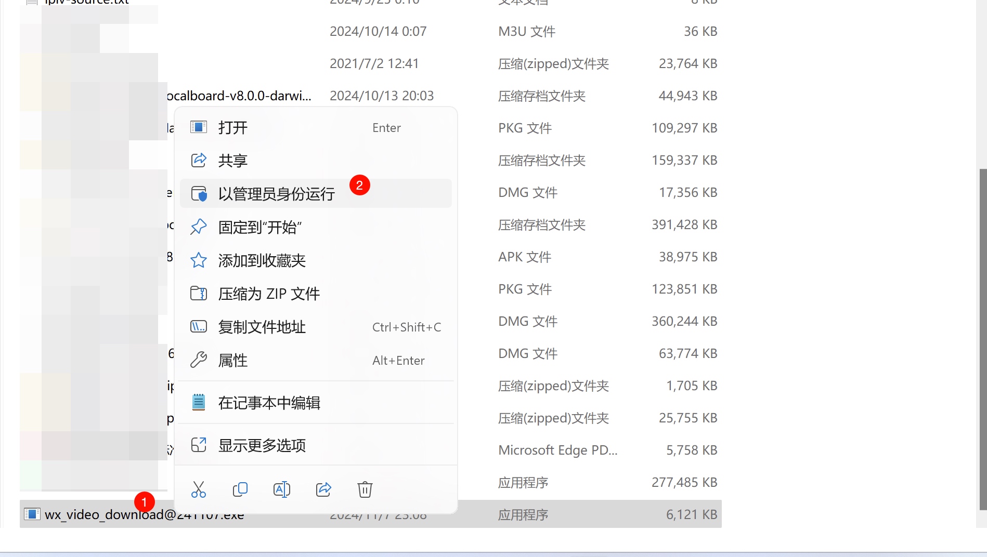This screenshot has width=987, height=557.
Task: Click Microsoft Edge PD... type cell
Action: coord(558,450)
